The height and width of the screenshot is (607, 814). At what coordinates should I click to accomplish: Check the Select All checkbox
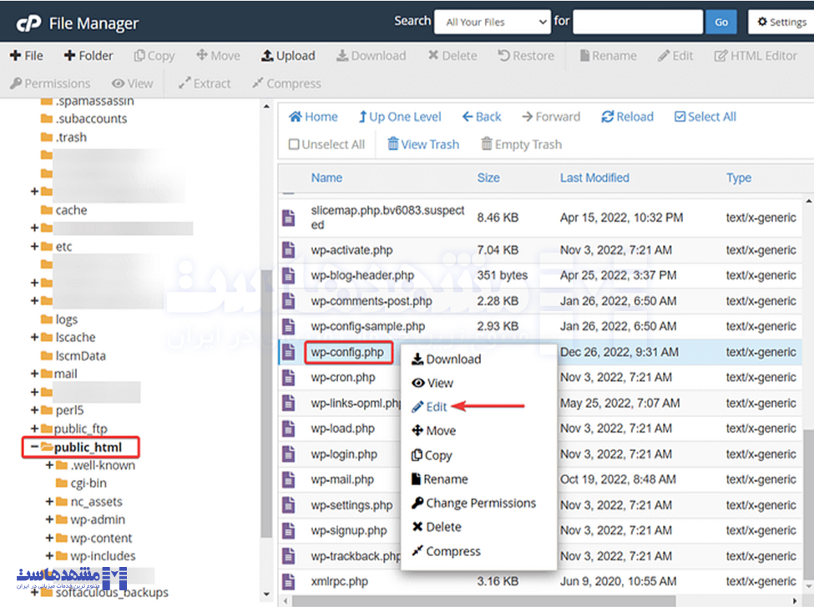tap(680, 117)
